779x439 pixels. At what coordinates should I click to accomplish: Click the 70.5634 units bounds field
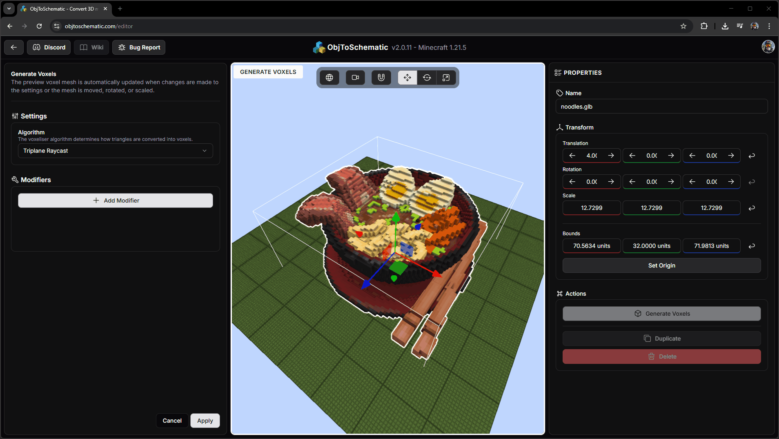click(x=592, y=246)
